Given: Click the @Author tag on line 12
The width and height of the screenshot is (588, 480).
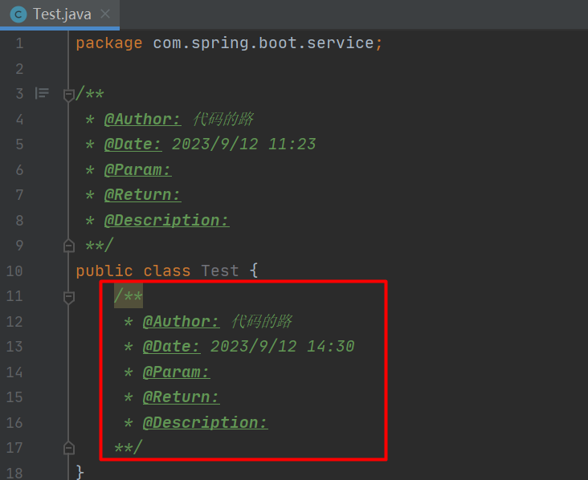Looking at the screenshot, I should point(181,322).
